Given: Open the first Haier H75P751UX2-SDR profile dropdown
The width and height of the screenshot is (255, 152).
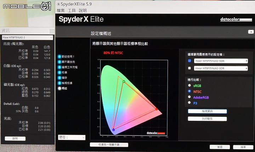Looking at the screenshot, I should point(221,61).
